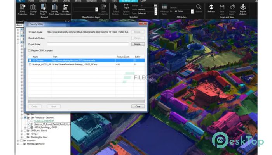
Task: Click the Buffer value input field
Action: coord(147,5)
